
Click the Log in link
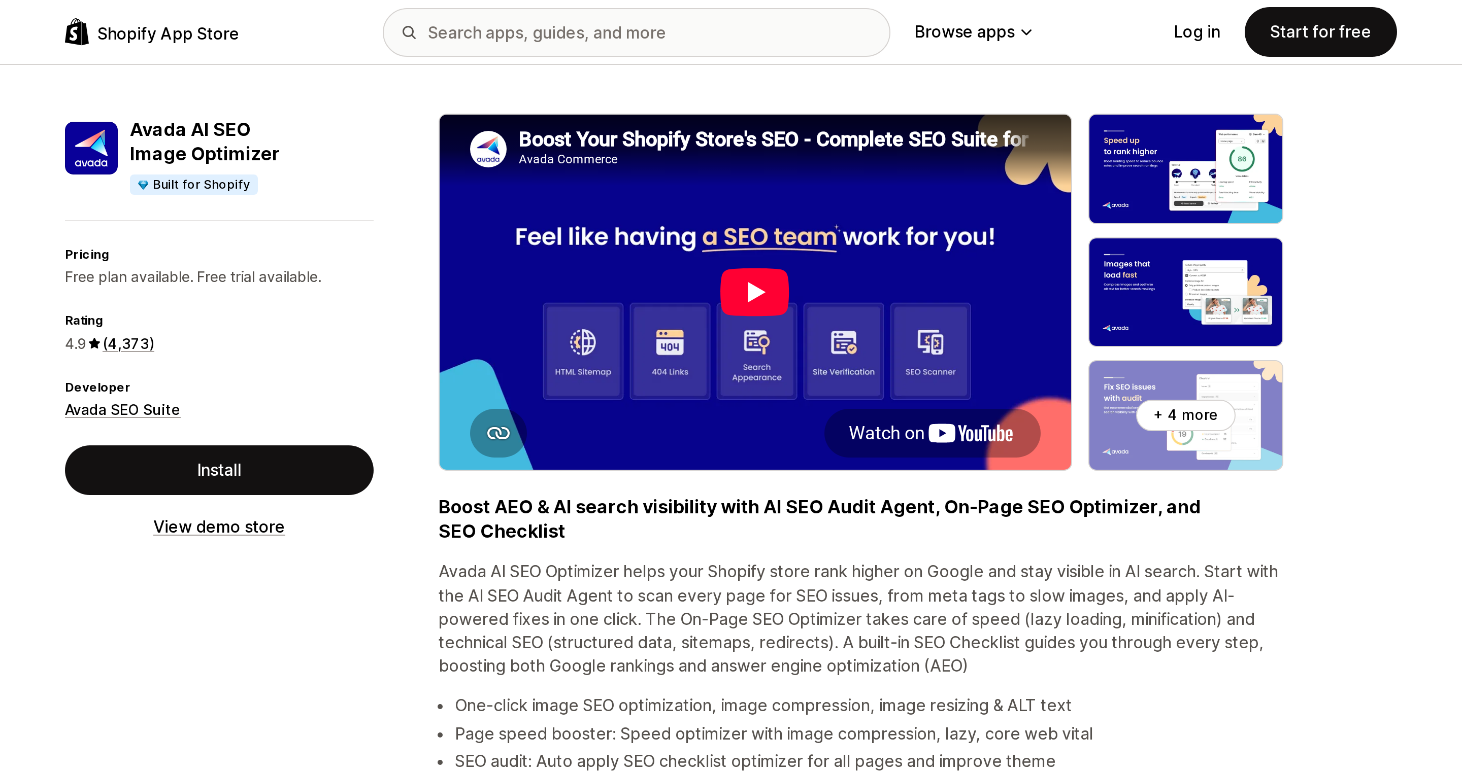(x=1197, y=32)
